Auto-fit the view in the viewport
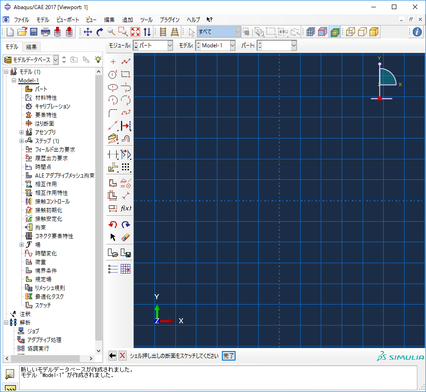 (x=135, y=32)
